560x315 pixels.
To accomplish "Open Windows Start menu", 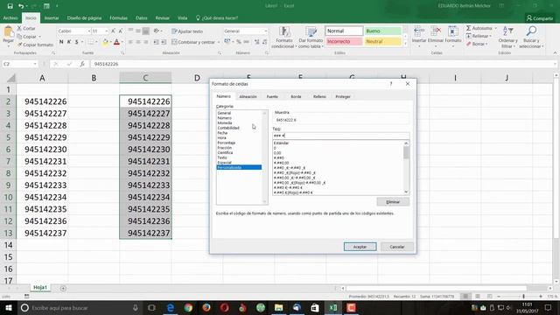I will coord(8,307).
